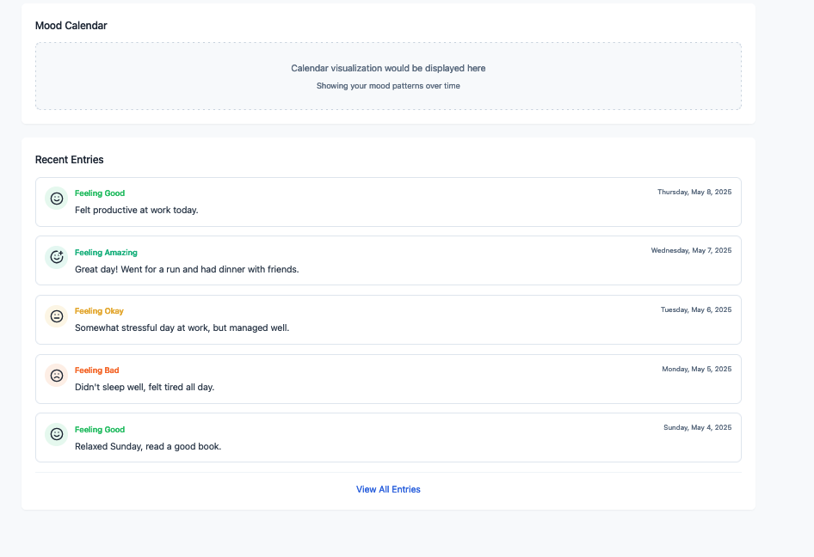Open the 'Didn't sleep well' entry

click(145, 387)
